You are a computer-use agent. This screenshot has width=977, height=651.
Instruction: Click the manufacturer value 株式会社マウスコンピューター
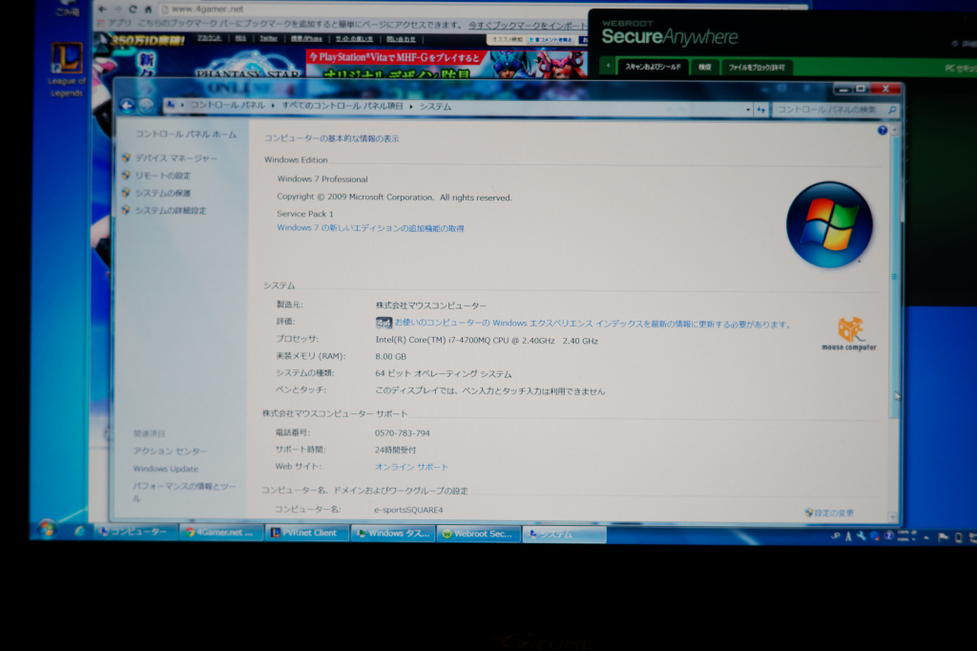[430, 305]
